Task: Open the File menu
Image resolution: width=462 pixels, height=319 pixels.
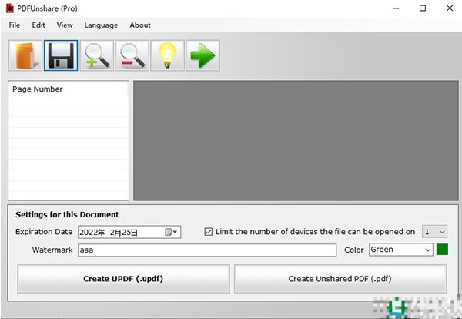Action: pos(15,25)
